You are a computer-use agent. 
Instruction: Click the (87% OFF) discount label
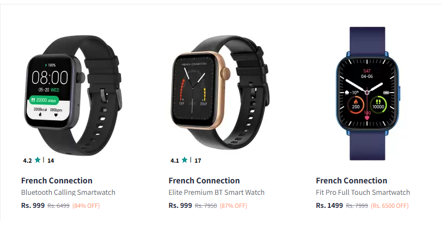pyautogui.click(x=234, y=206)
